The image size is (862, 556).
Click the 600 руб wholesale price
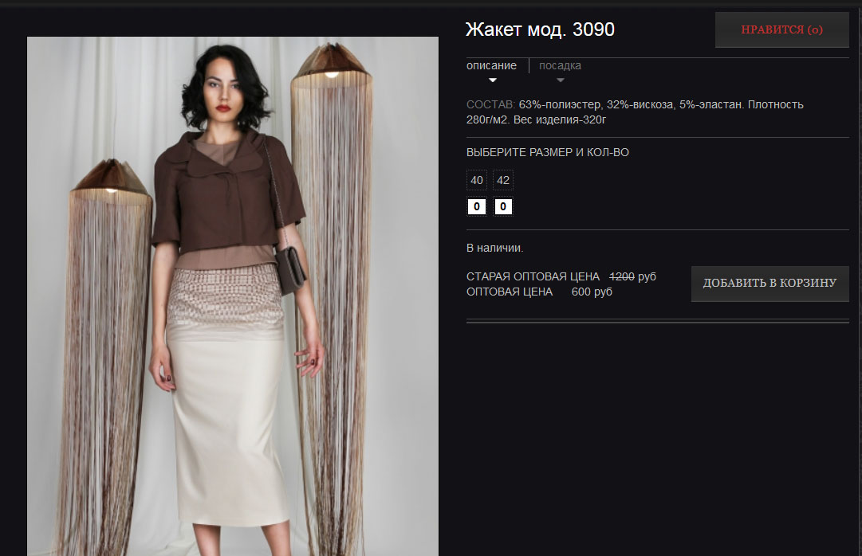(592, 292)
